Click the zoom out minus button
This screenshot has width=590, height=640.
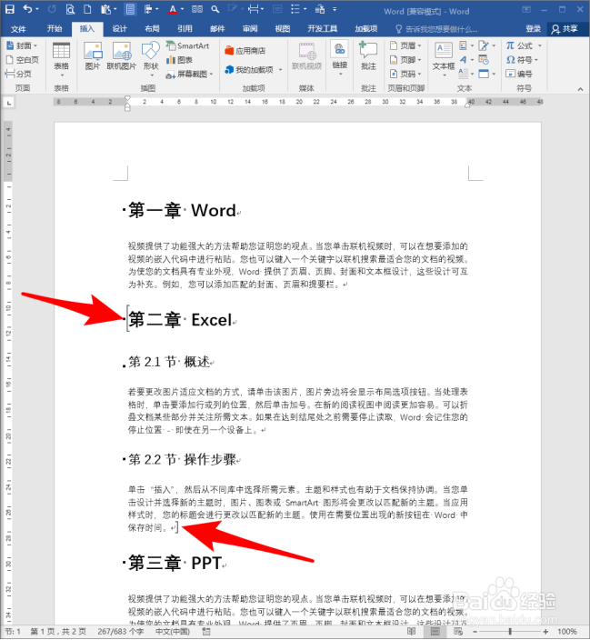click(475, 632)
